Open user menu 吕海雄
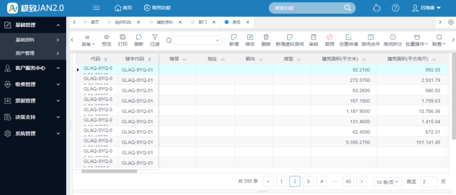This screenshot has width=456, height=195. [426, 8]
